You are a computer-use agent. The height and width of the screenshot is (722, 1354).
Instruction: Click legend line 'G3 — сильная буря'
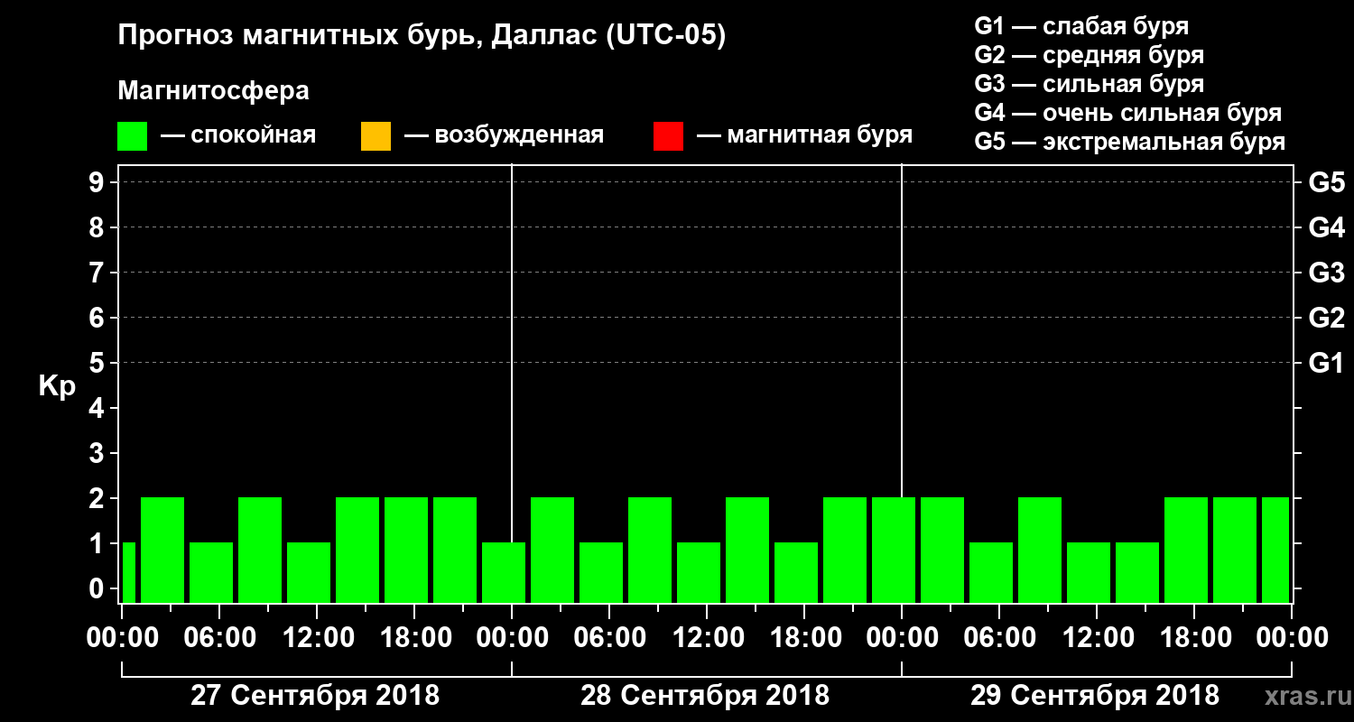[1090, 84]
